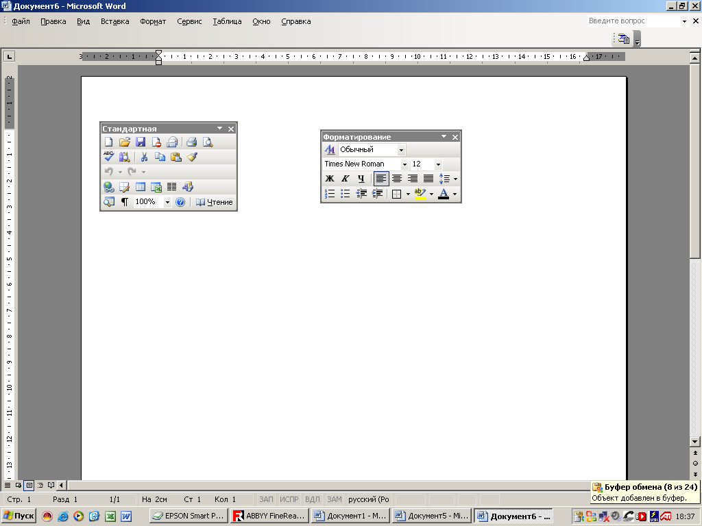Align text to the right

[413, 179]
